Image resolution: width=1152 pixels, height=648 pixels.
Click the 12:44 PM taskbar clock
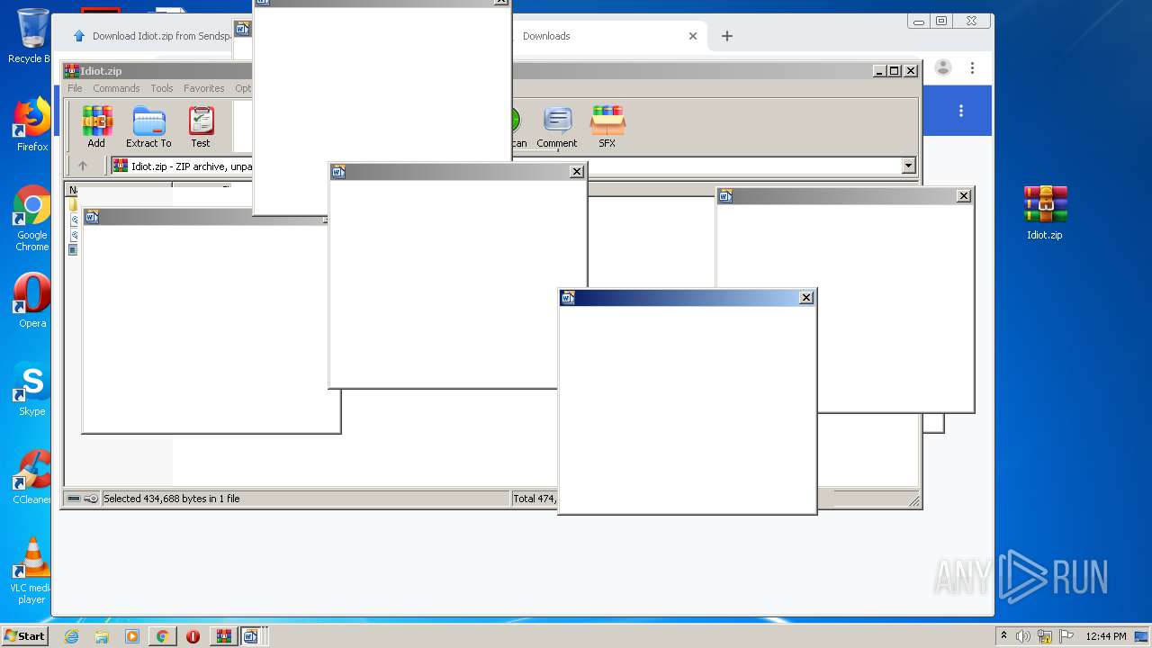click(x=1106, y=636)
